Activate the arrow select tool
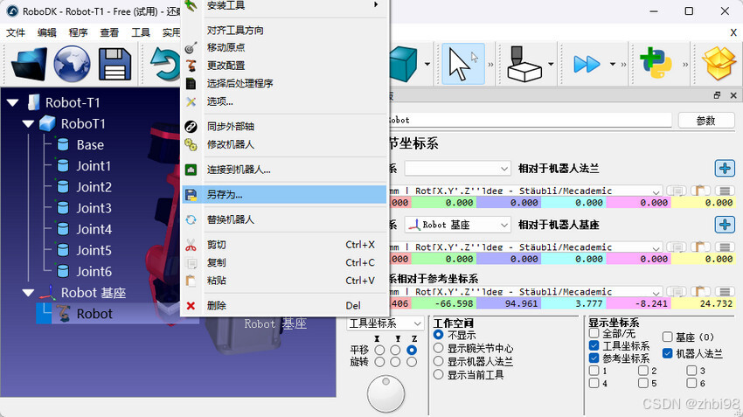 [463, 64]
